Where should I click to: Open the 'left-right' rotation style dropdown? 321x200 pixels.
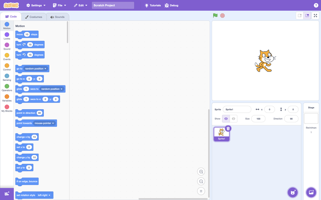pos(44,195)
